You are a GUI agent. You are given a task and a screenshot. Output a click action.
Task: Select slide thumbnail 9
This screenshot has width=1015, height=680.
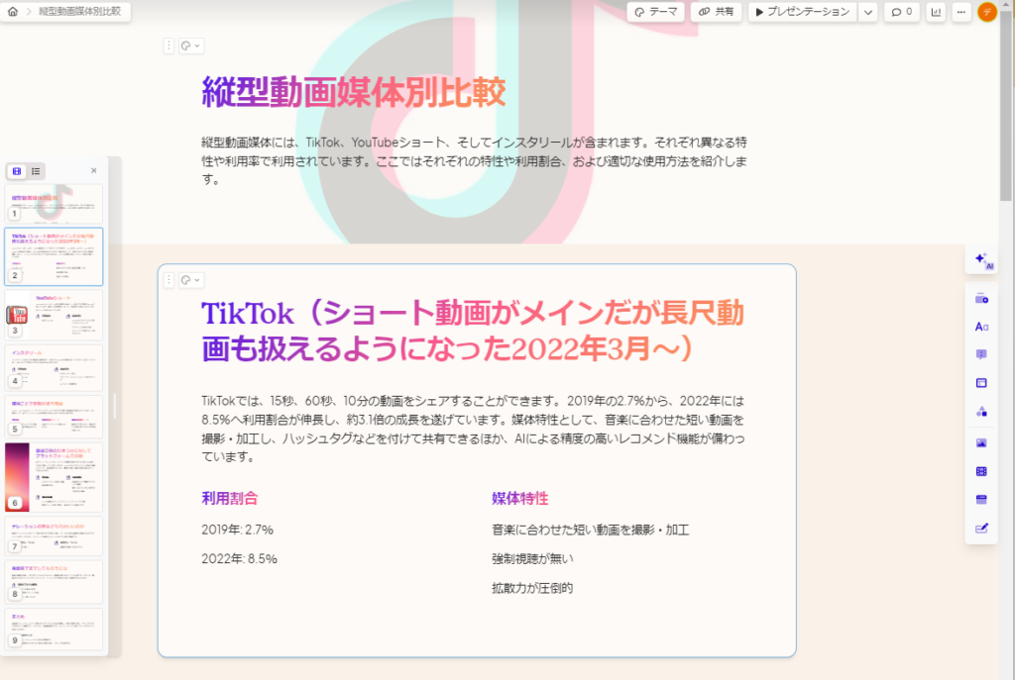coord(54,629)
